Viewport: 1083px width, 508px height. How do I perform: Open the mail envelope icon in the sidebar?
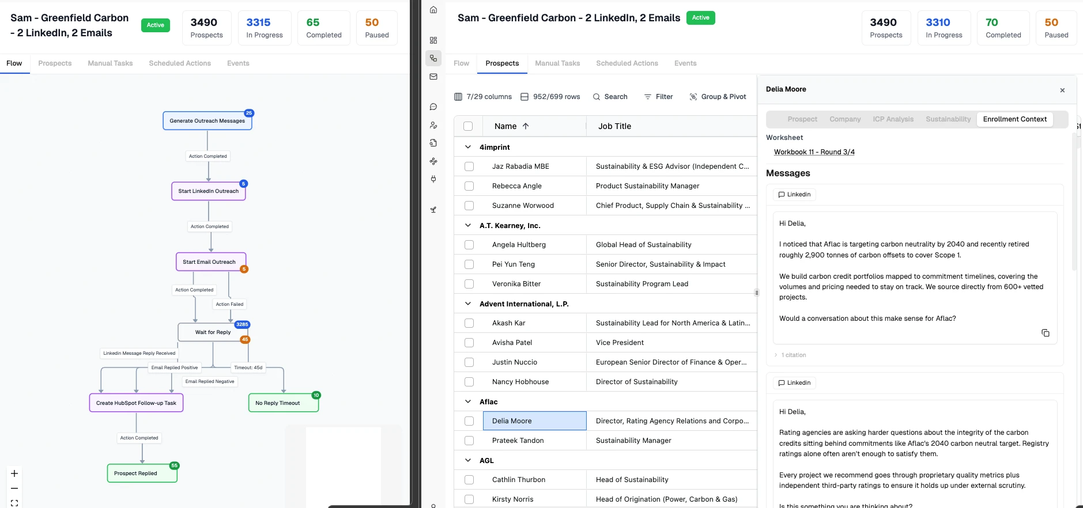pyautogui.click(x=433, y=77)
